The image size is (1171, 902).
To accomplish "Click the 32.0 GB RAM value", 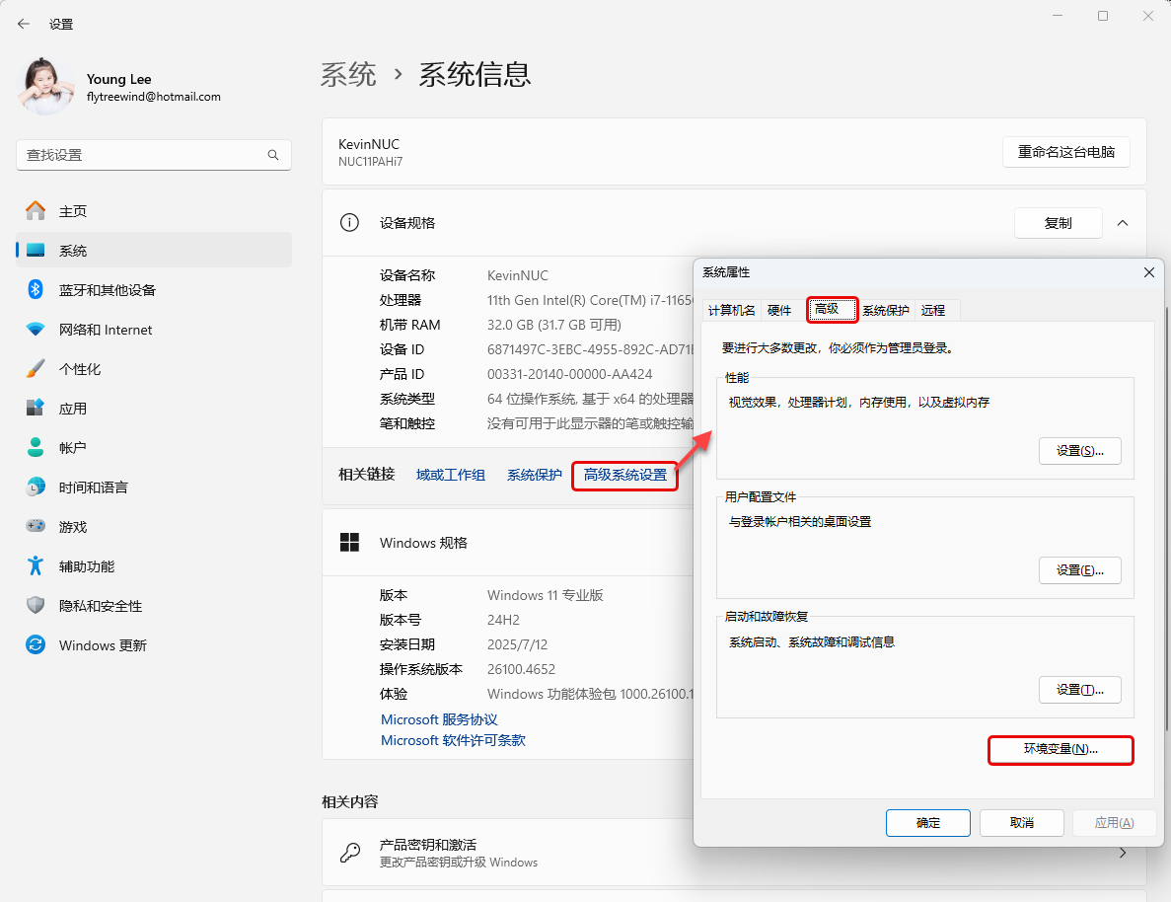I will pyautogui.click(x=554, y=325).
